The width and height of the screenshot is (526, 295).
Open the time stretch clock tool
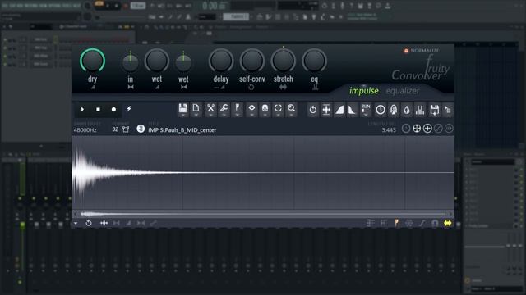point(380,110)
